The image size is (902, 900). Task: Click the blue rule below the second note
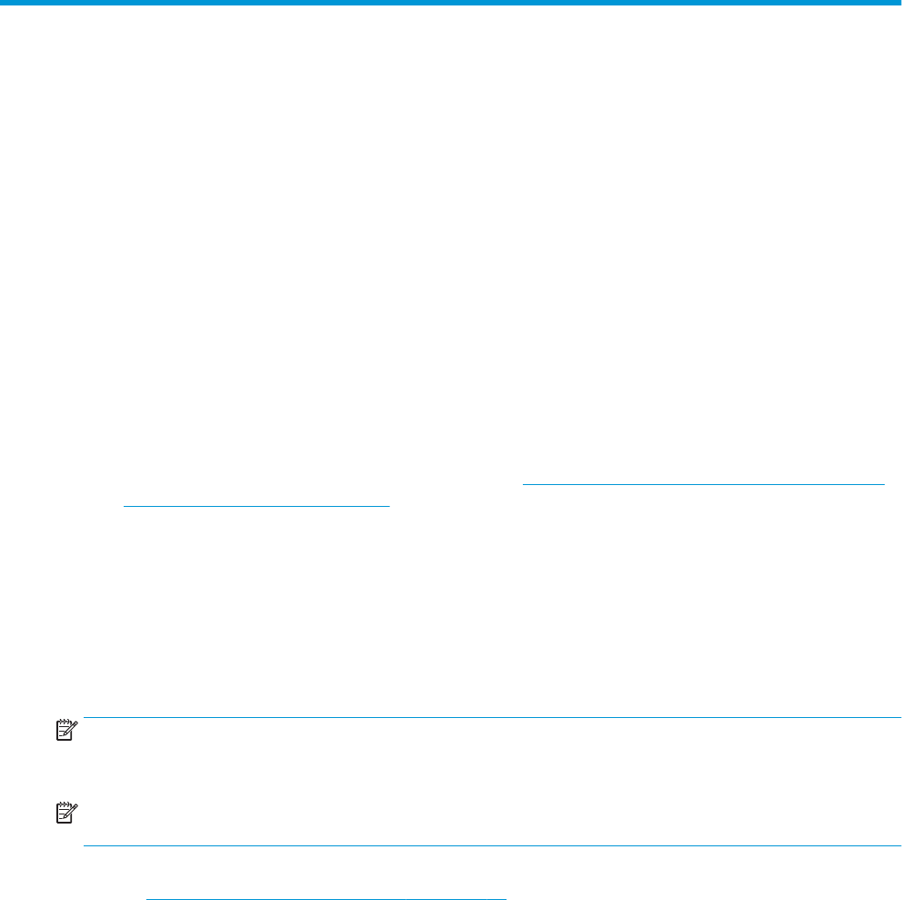492,846
